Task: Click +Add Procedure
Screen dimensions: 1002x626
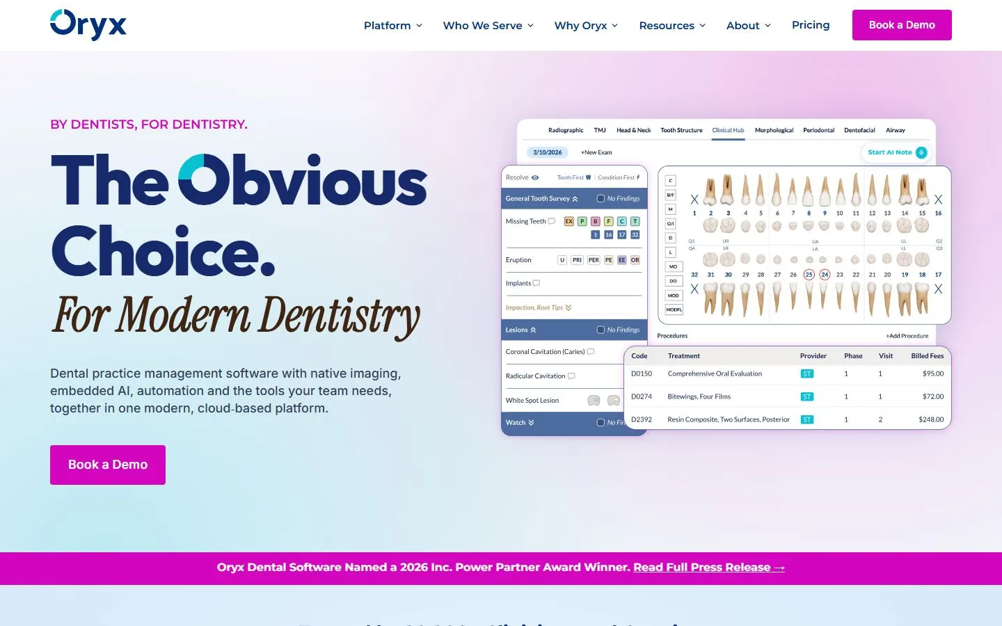Action: tap(907, 336)
